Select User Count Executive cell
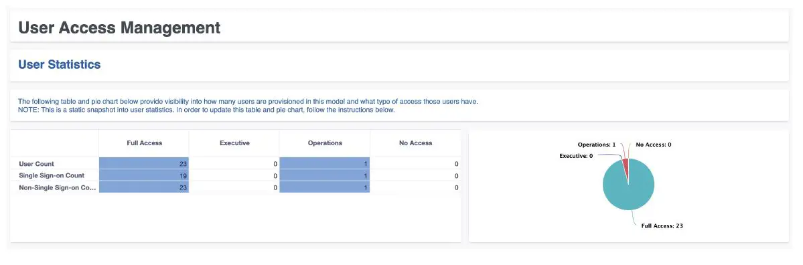Image resolution: width=803 pixels, height=265 pixels. coord(234,164)
